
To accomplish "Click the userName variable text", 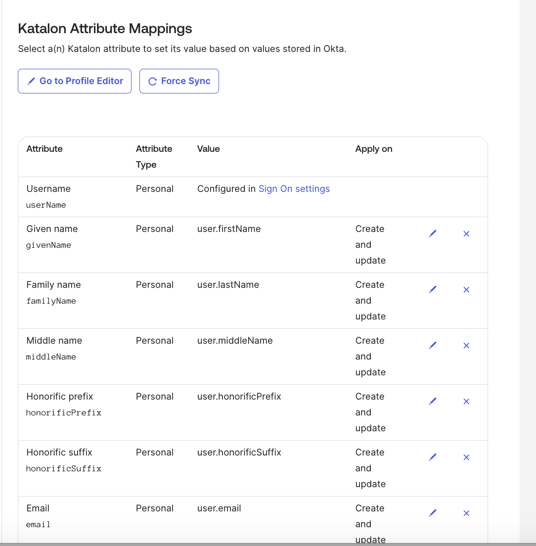I will point(46,205).
